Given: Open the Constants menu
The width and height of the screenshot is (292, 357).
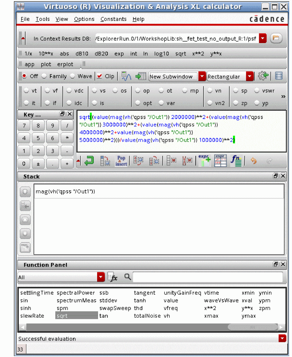Looking at the screenshot, I should pos(113,19).
